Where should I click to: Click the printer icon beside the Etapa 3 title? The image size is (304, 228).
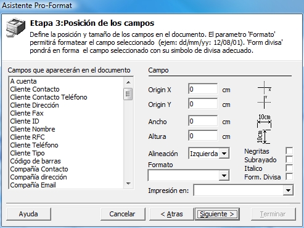click(15, 28)
